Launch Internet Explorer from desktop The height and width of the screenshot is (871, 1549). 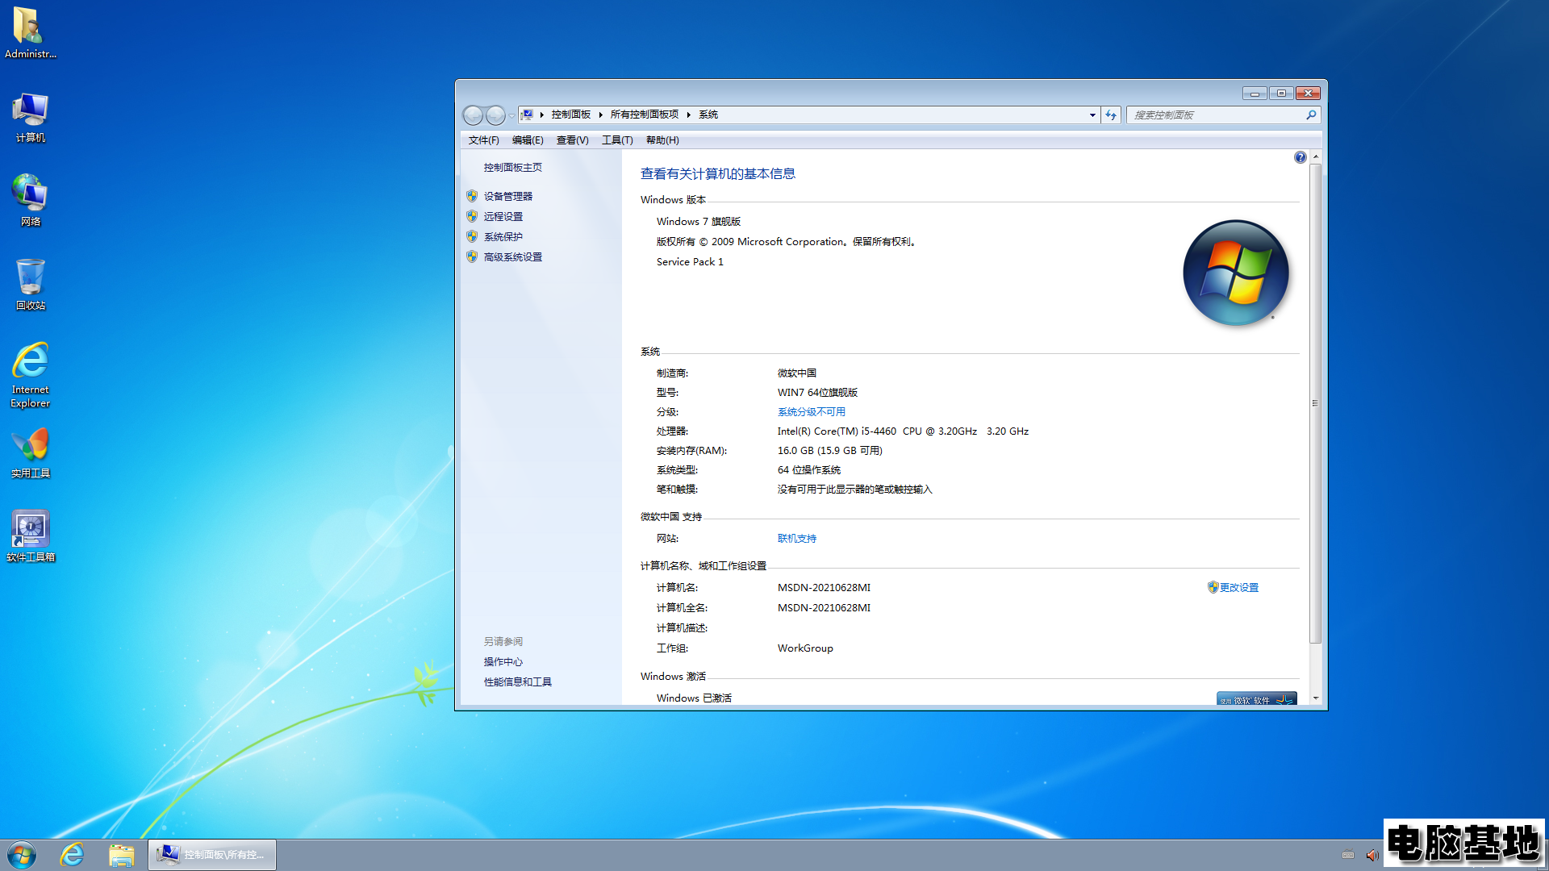(30, 375)
